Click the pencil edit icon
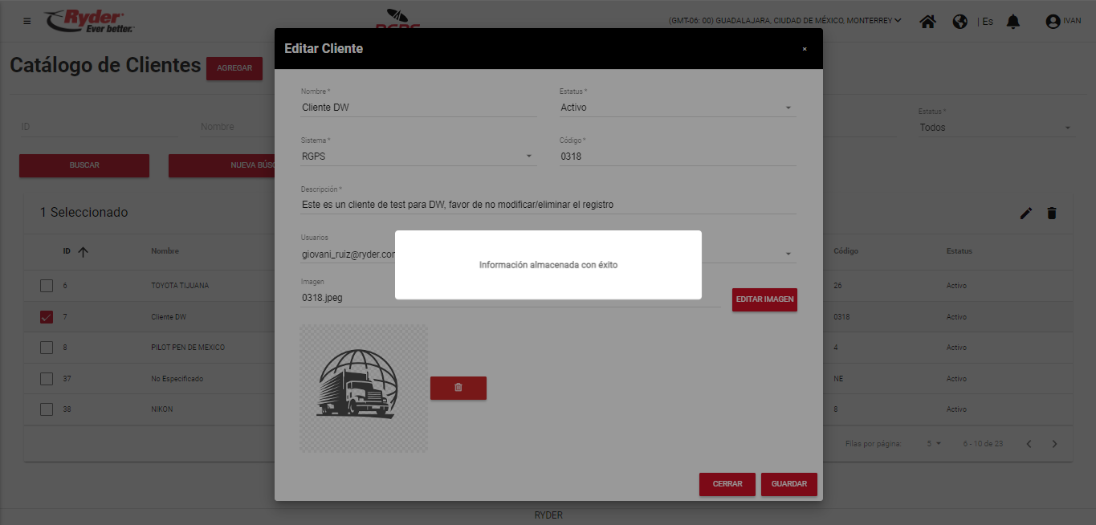Screen dimensions: 1096x525 point(1025,213)
